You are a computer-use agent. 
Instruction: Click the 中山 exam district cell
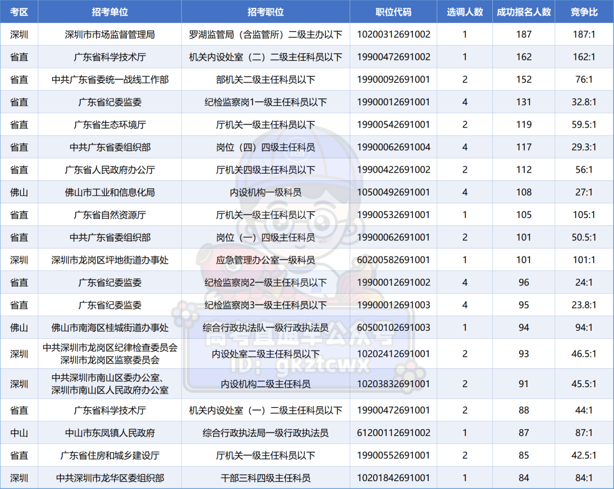click(x=19, y=433)
